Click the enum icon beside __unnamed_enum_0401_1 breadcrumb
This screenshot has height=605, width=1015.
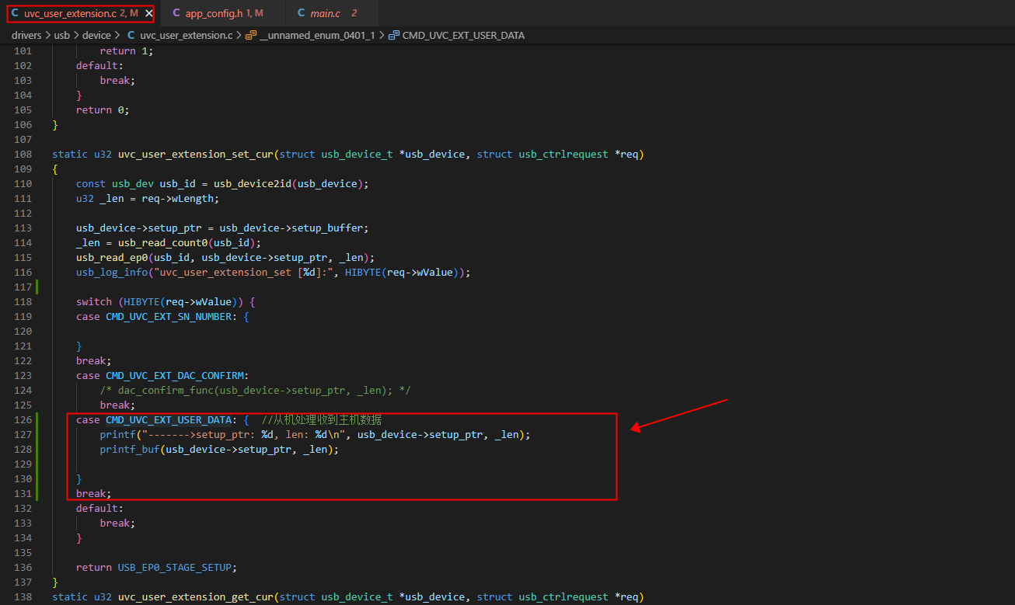point(250,35)
